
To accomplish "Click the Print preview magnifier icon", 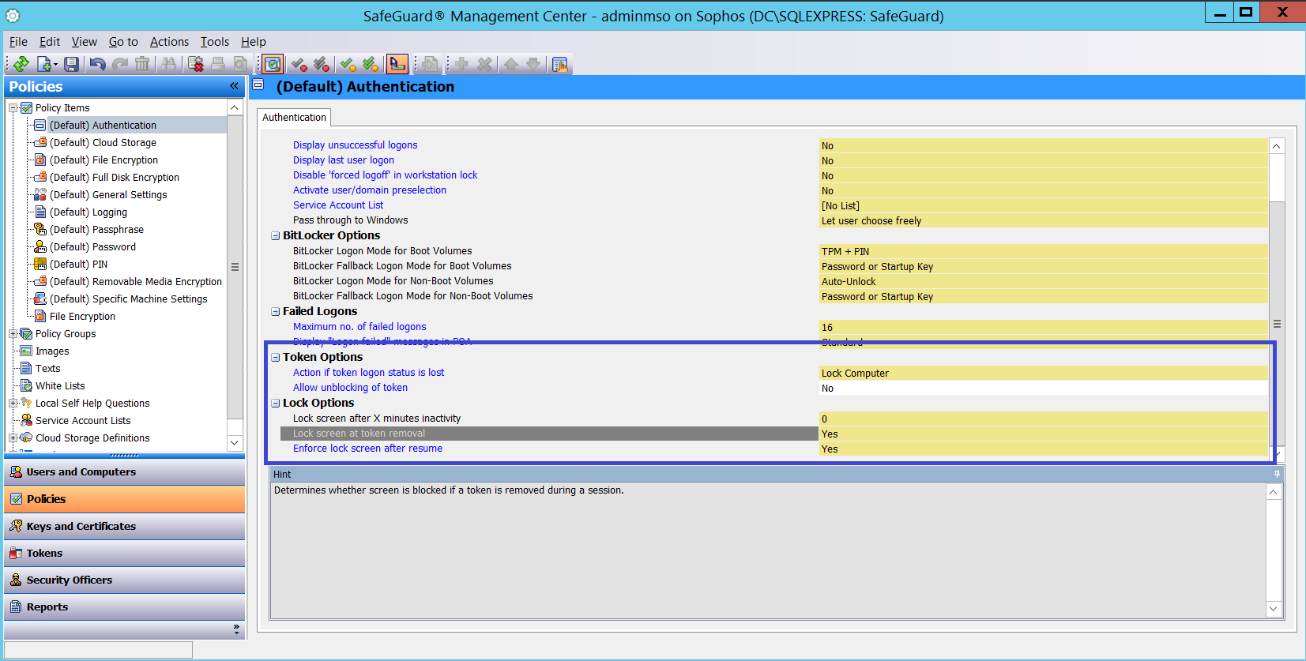I will click(240, 64).
